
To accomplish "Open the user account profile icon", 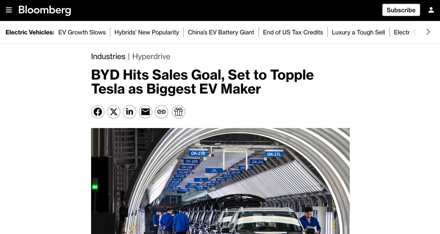I will click(431, 10).
